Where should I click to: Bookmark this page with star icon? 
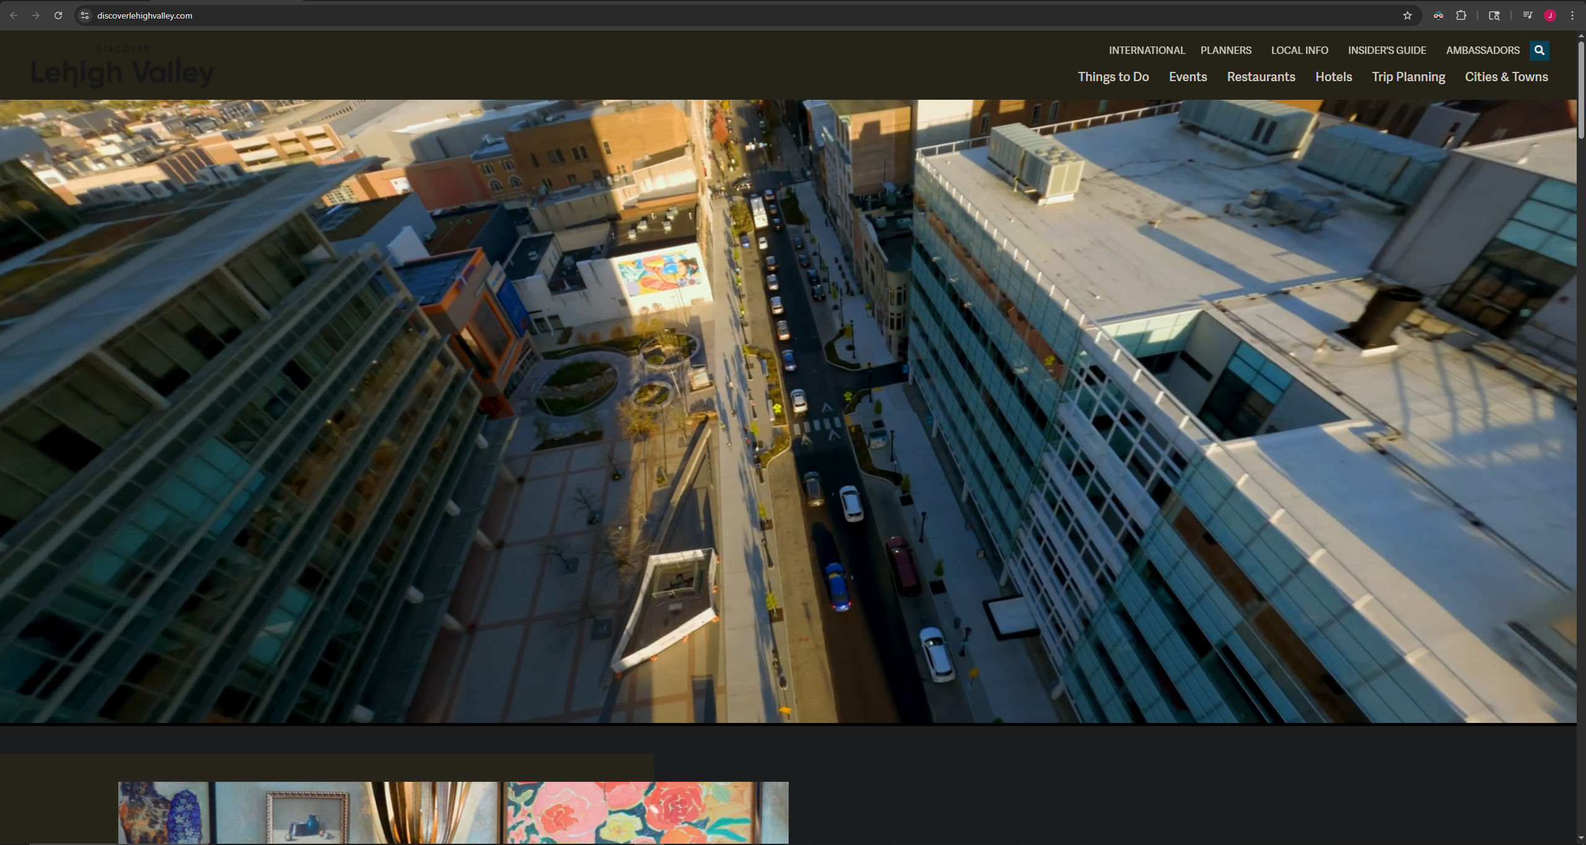coord(1407,15)
